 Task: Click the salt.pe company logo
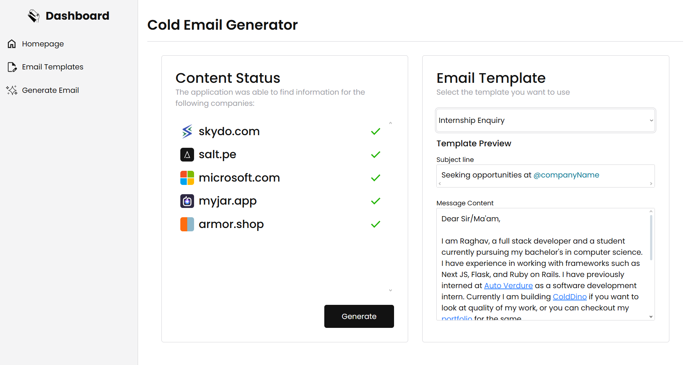(x=187, y=154)
